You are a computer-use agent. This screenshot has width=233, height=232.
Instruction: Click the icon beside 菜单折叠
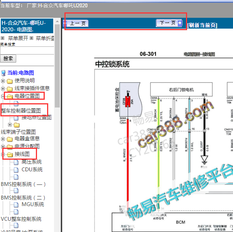coord(31,38)
